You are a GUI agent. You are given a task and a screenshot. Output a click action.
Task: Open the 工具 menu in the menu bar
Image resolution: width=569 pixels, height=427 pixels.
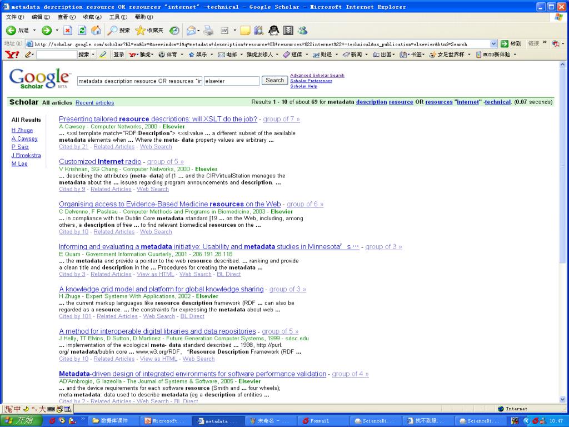coord(117,17)
